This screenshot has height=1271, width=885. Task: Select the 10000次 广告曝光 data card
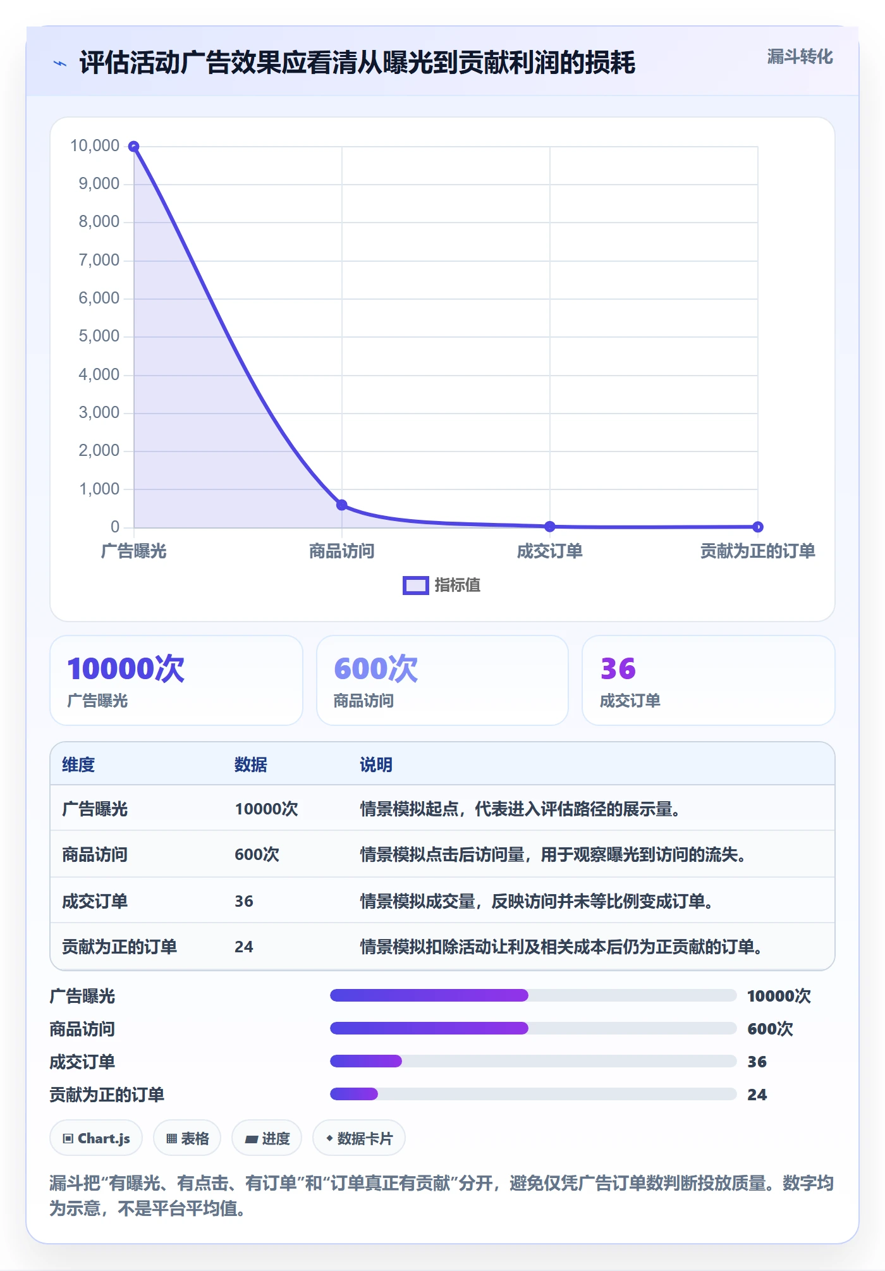point(176,680)
